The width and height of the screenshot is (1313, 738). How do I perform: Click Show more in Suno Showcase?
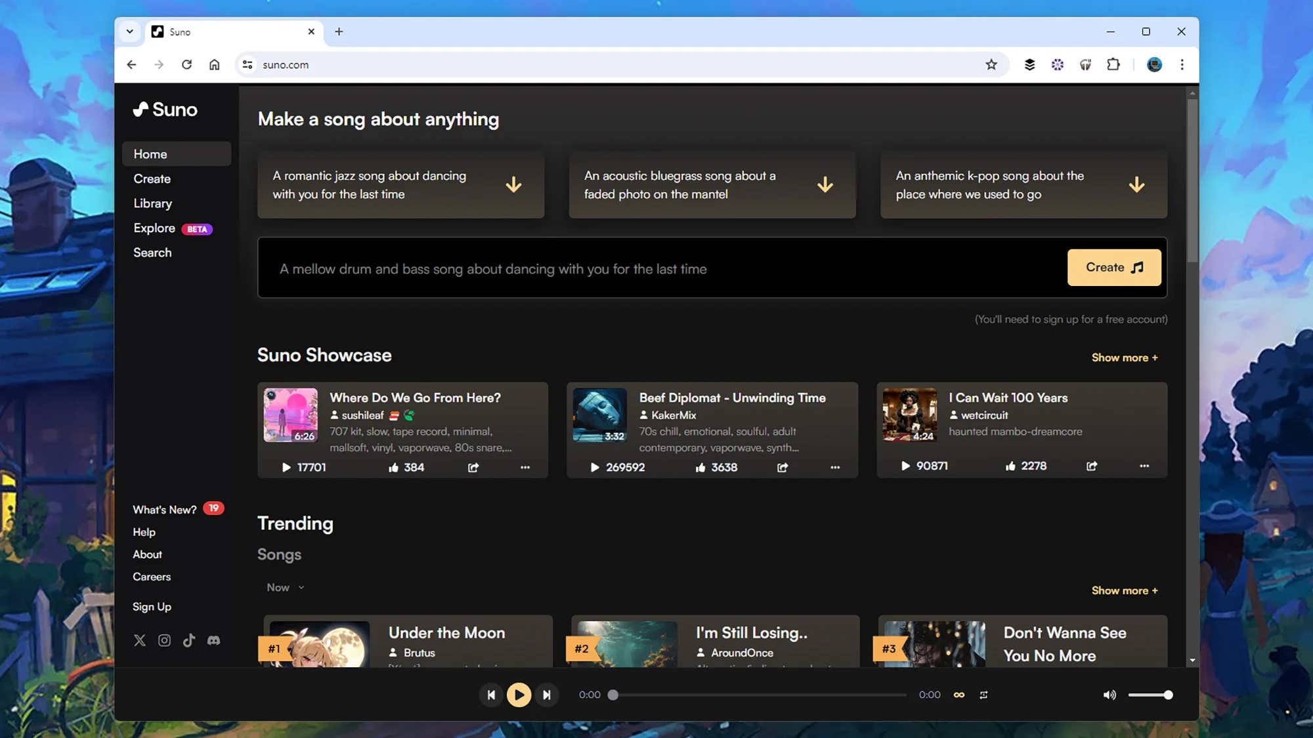pyautogui.click(x=1124, y=358)
